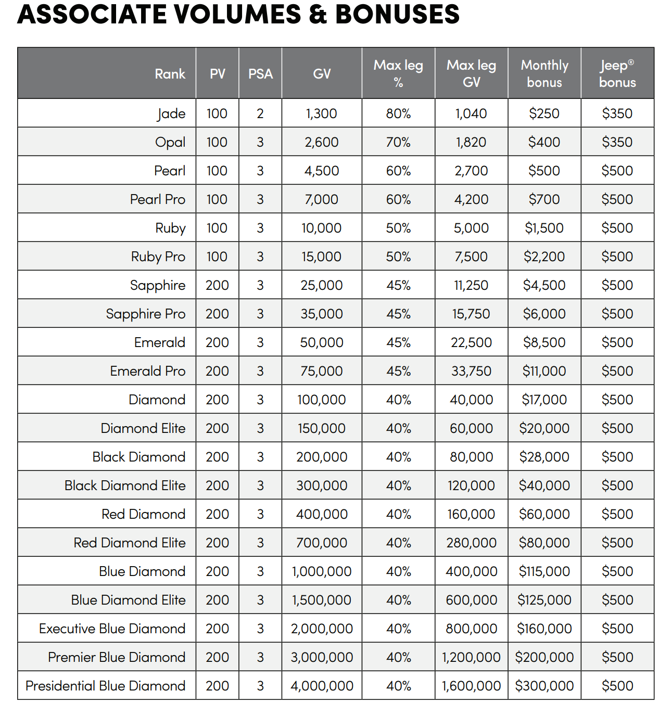Image resolution: width=659 pixels, height=704 pixels.
Task: Click the page title 'Associate Volumes & Bonuses'
Action: click(238, 14)
